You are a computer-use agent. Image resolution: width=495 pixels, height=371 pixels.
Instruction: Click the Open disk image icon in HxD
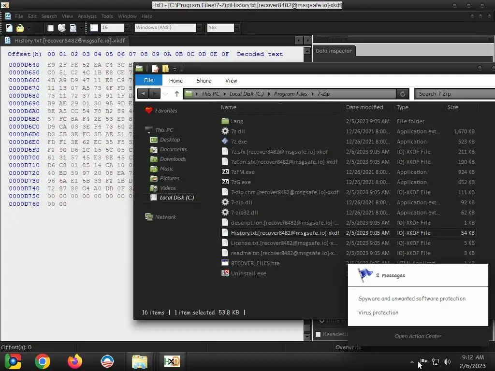(73, 28)
